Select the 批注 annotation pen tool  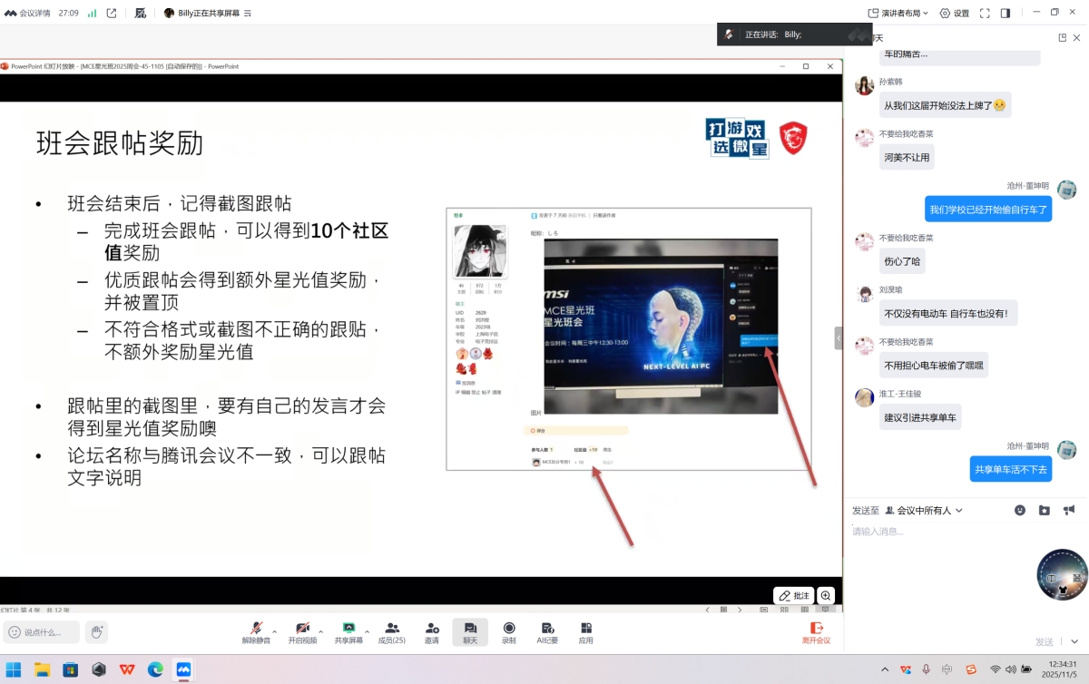click(793, 595)
